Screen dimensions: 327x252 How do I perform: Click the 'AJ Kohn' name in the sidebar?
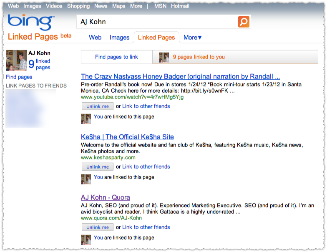[39, 53]
